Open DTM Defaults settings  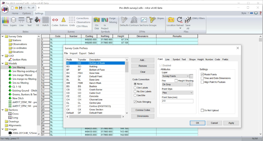124,22
